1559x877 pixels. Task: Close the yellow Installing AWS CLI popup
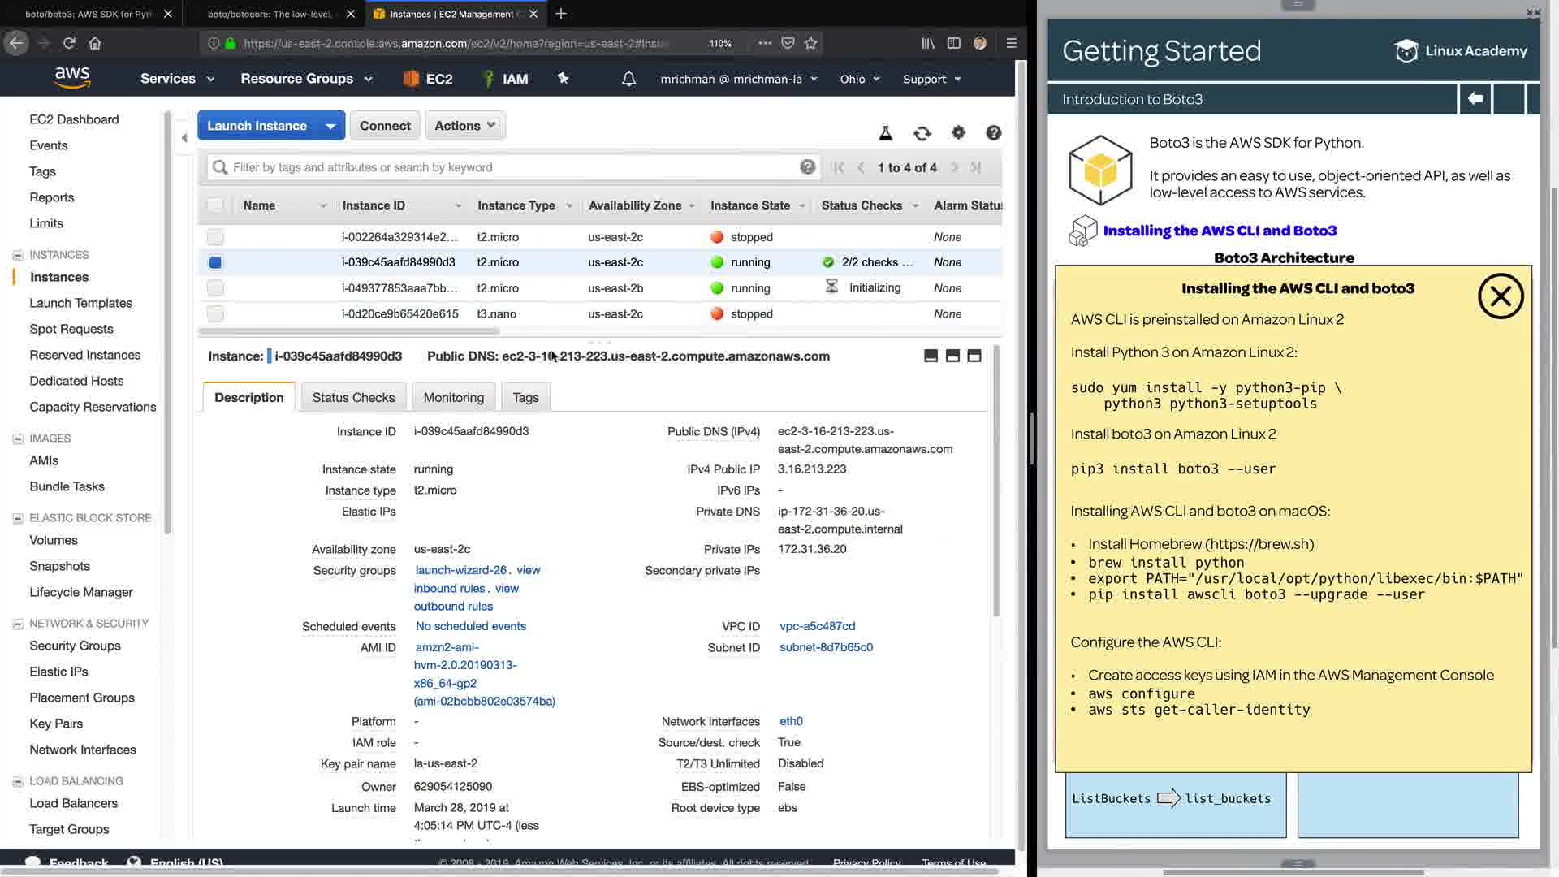point(1500,296)
